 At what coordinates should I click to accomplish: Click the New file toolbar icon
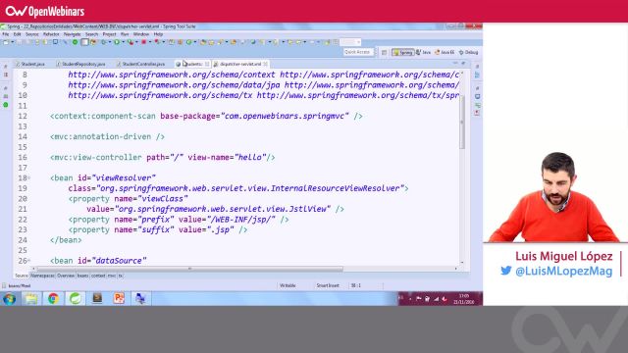tap(6, 42)
